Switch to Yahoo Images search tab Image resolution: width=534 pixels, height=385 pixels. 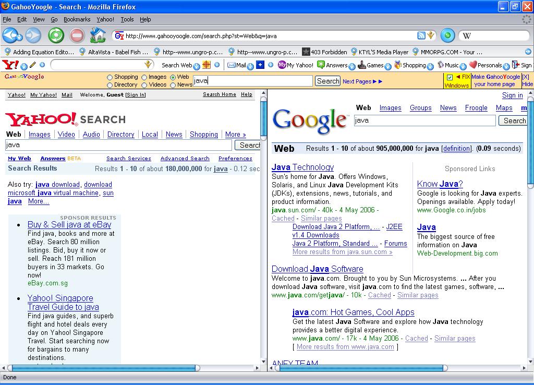click(x=40, y=135)
